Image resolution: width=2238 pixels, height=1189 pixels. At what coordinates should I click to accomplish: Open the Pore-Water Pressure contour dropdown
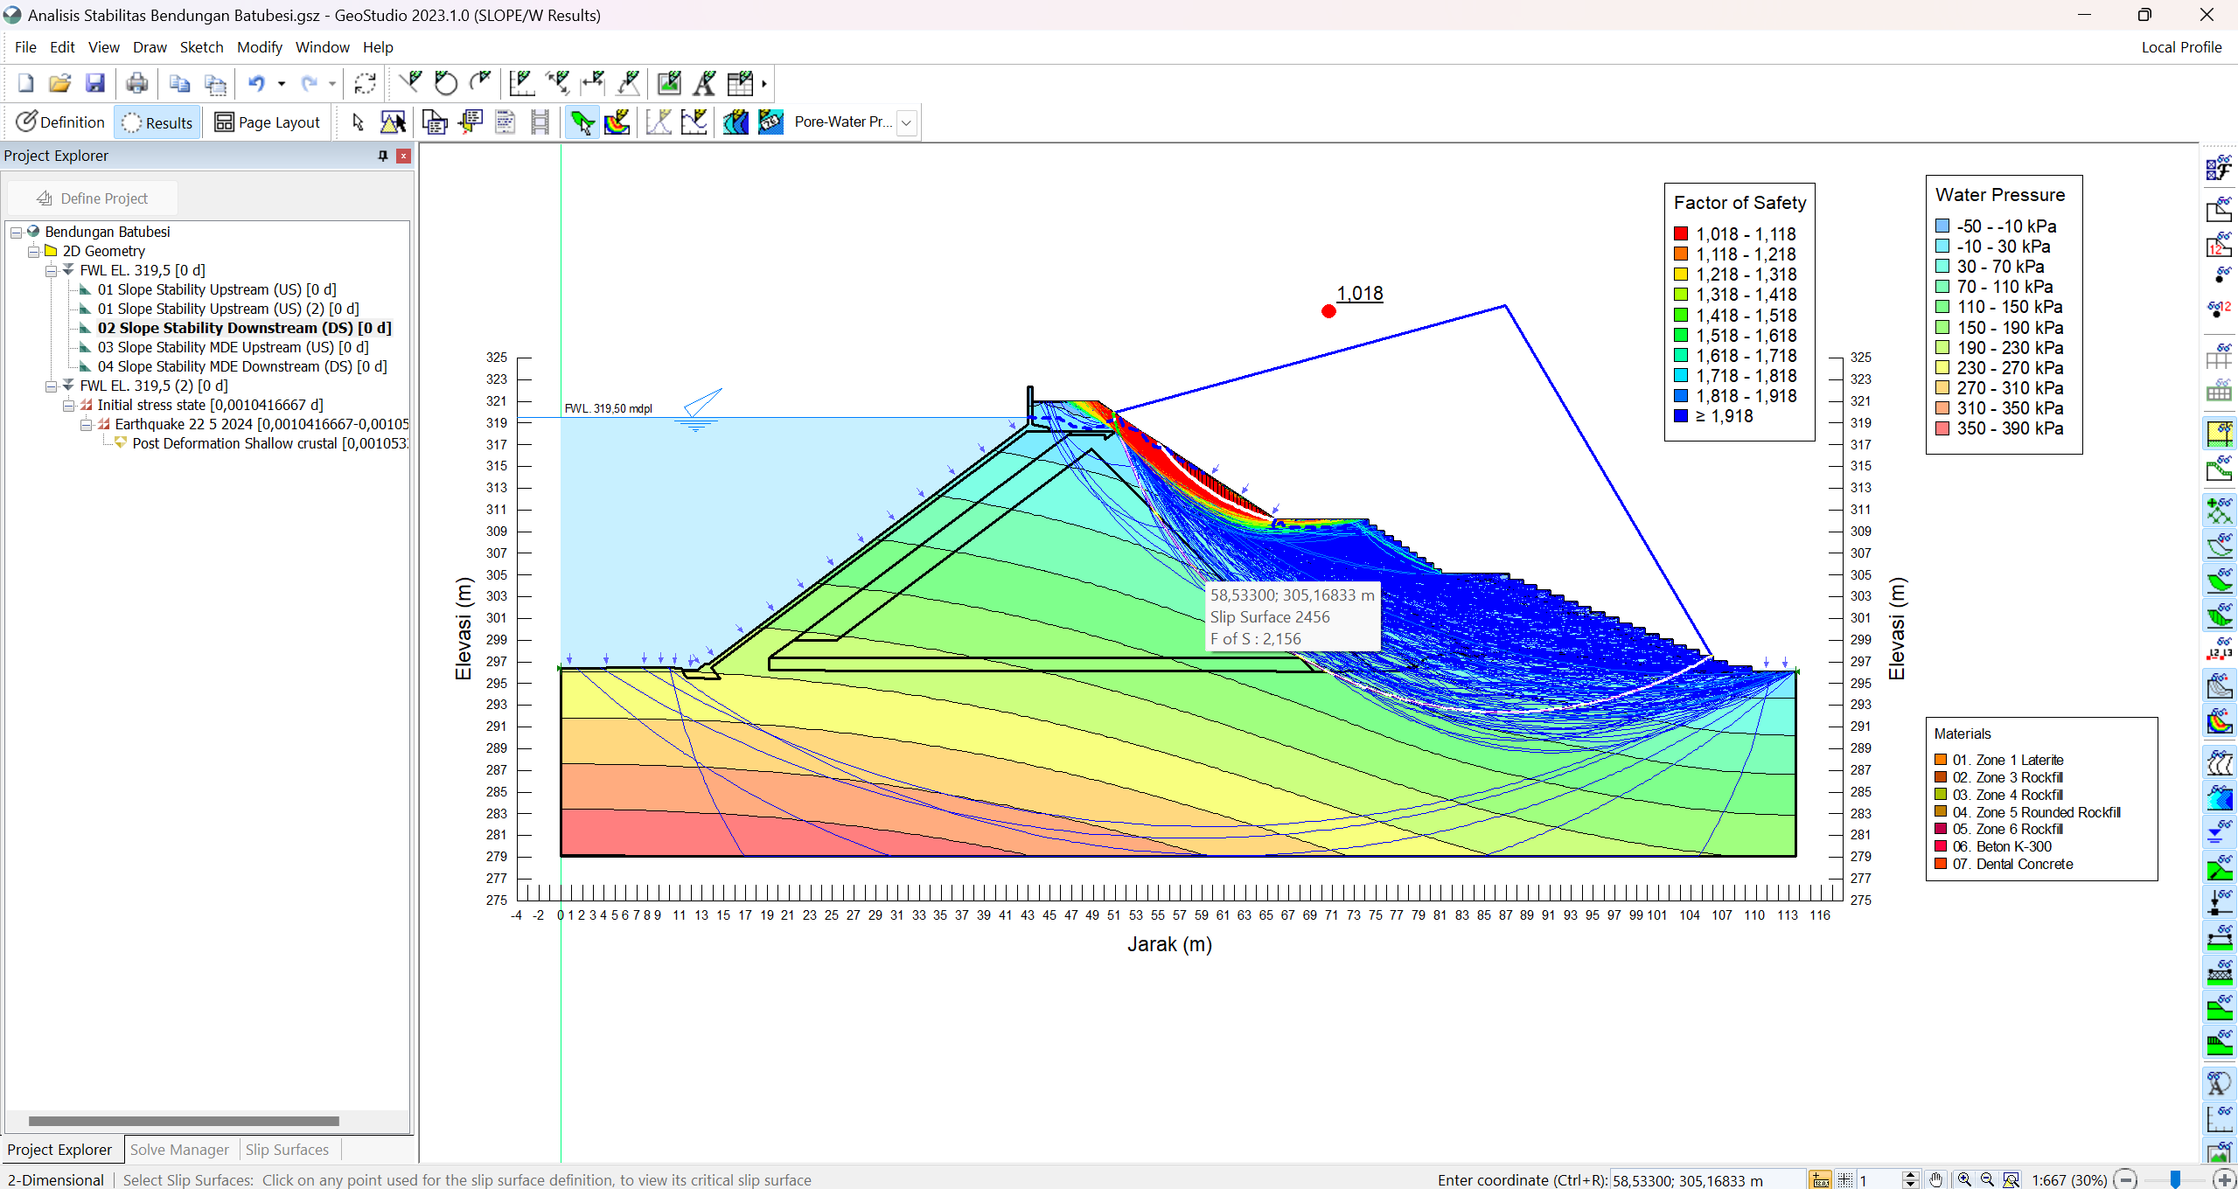coord(907,122)
